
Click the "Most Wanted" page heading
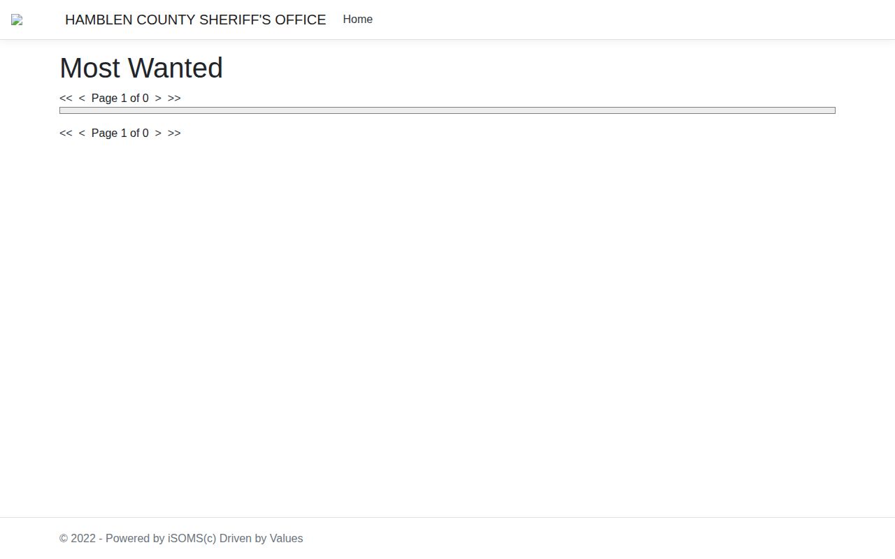click(141, 68)
